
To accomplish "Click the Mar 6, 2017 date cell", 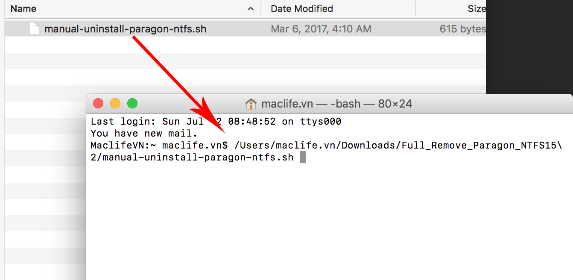I will pyautogui.click(x=321, y=29).
